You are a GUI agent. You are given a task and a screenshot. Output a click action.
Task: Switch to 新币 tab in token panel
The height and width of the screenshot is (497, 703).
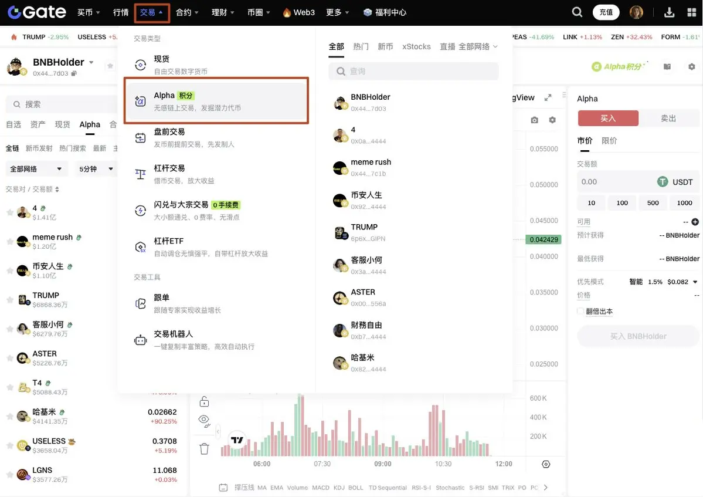click(385, 47)
